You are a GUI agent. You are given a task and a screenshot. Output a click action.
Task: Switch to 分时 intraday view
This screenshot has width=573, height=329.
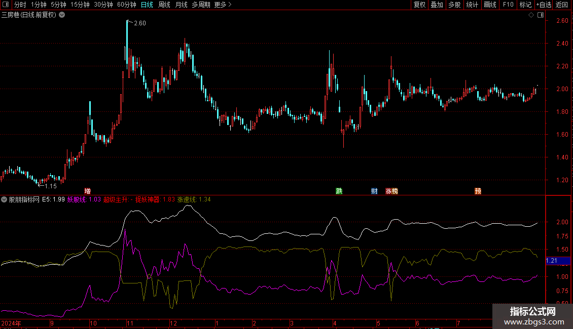click(20, 5)
